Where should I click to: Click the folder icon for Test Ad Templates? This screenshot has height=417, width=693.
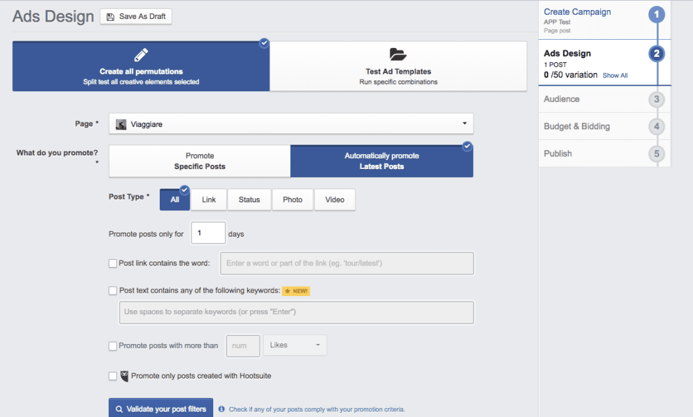[398, 55]
